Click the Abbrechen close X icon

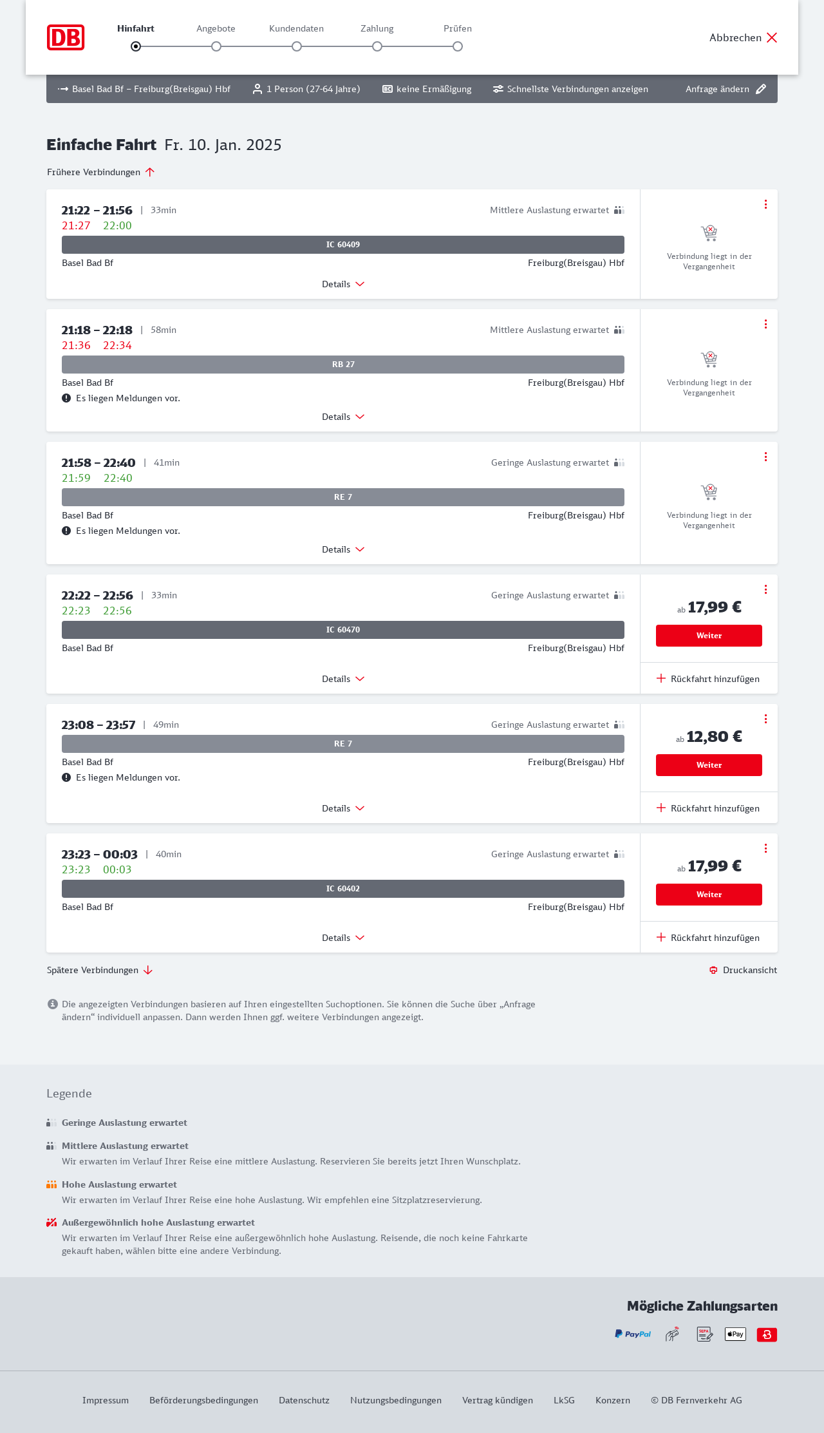click(772, 37)
